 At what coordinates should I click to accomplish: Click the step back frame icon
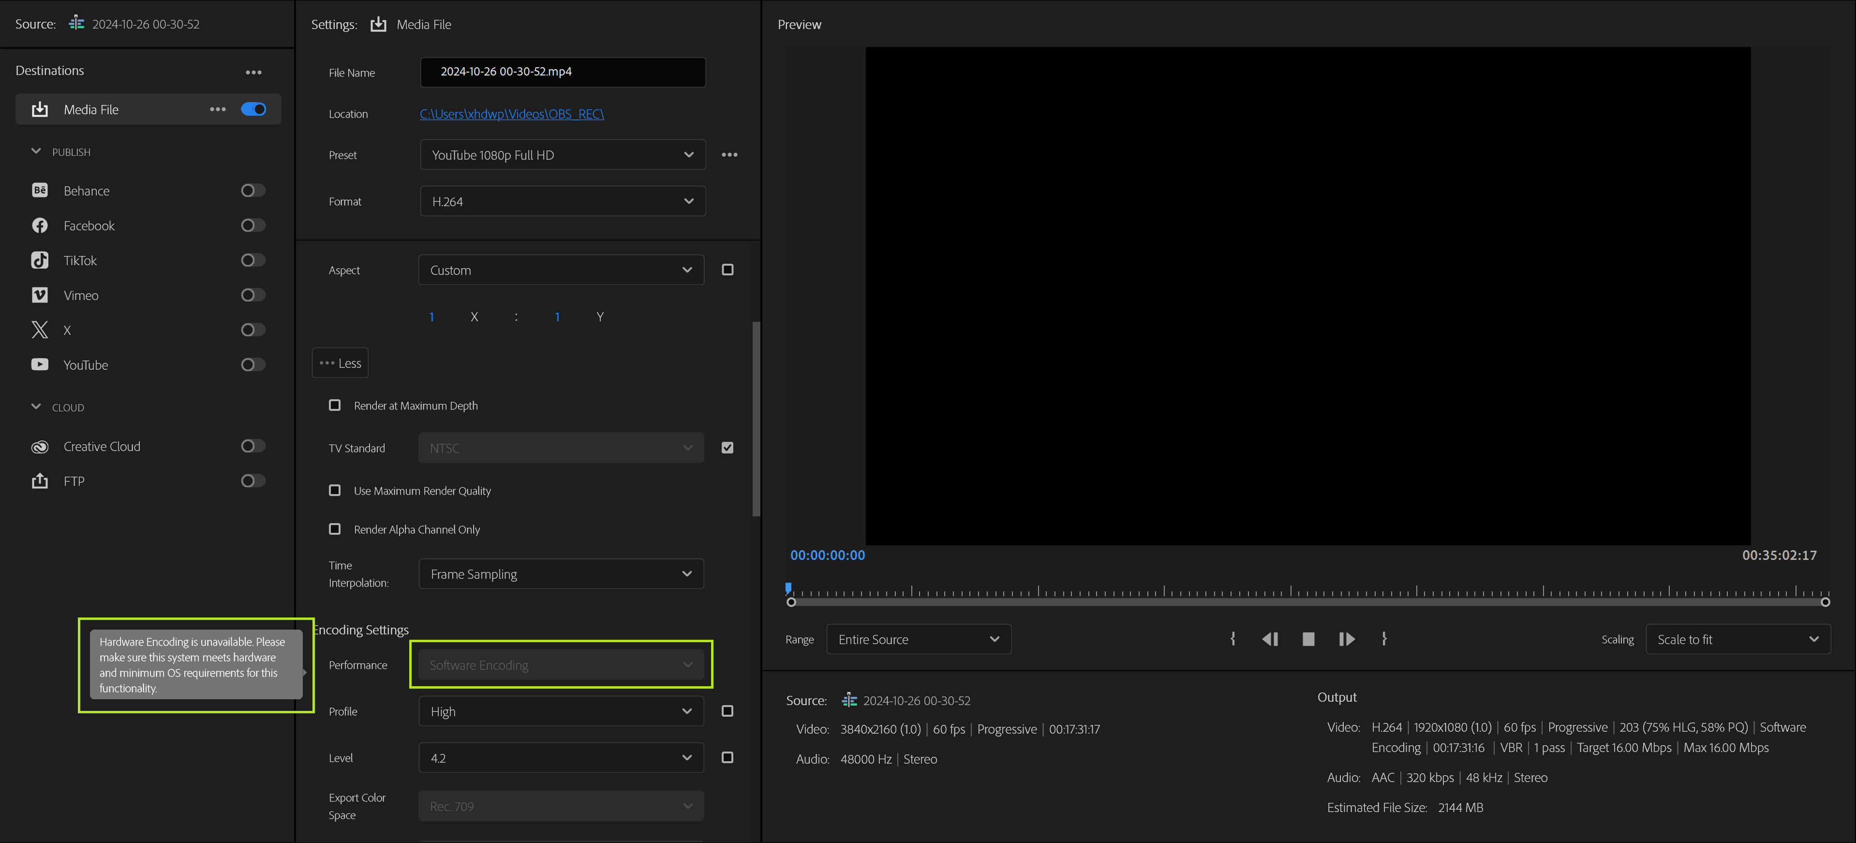1270,639
